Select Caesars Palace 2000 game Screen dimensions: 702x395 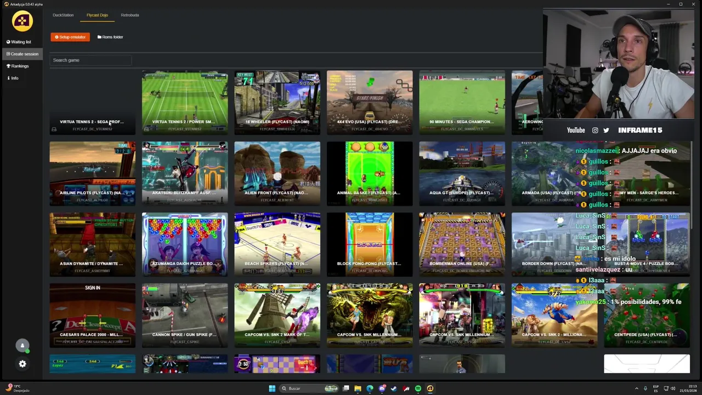[92, 315]
